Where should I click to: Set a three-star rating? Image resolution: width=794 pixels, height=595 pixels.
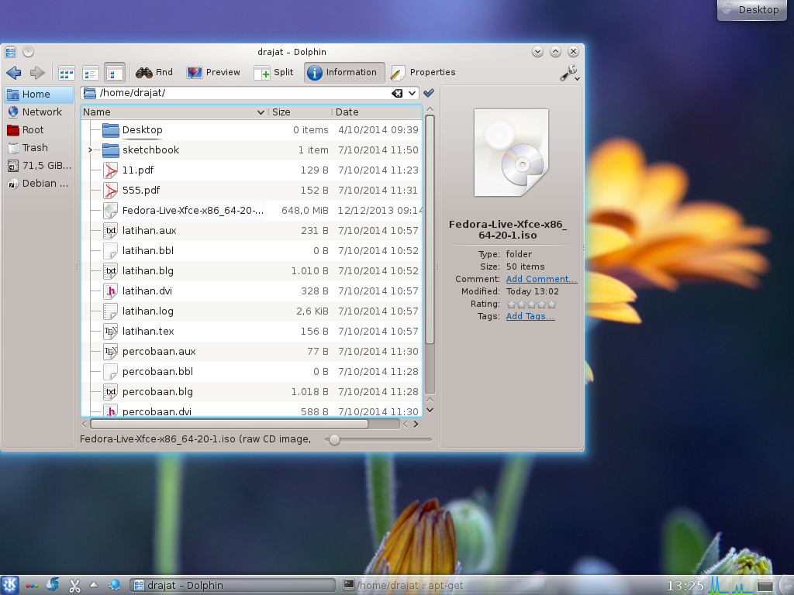click(531, 304)
